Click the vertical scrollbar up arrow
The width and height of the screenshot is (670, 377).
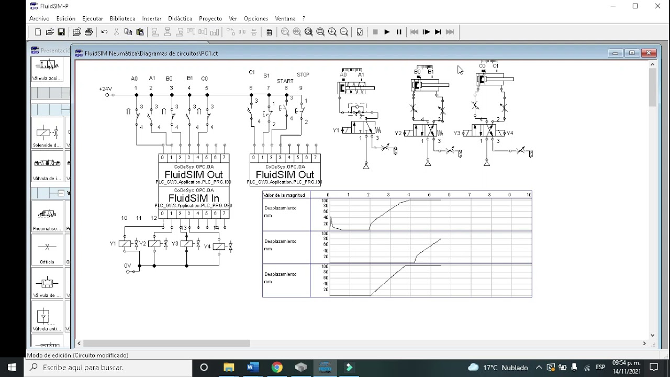point(652,64)
